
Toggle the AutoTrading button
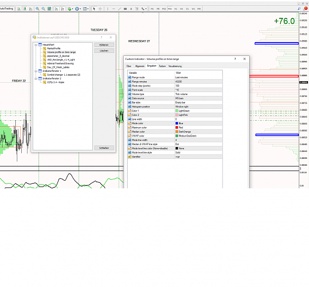(x=6, y=9)
